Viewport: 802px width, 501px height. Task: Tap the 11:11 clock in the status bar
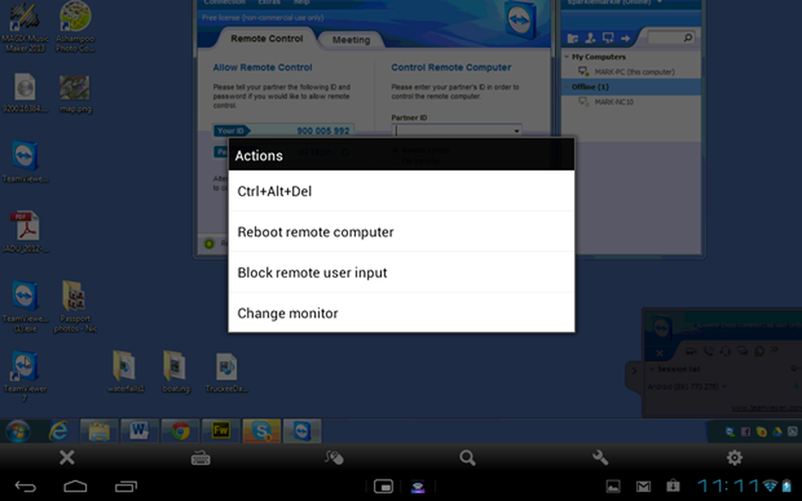[728, 486]
